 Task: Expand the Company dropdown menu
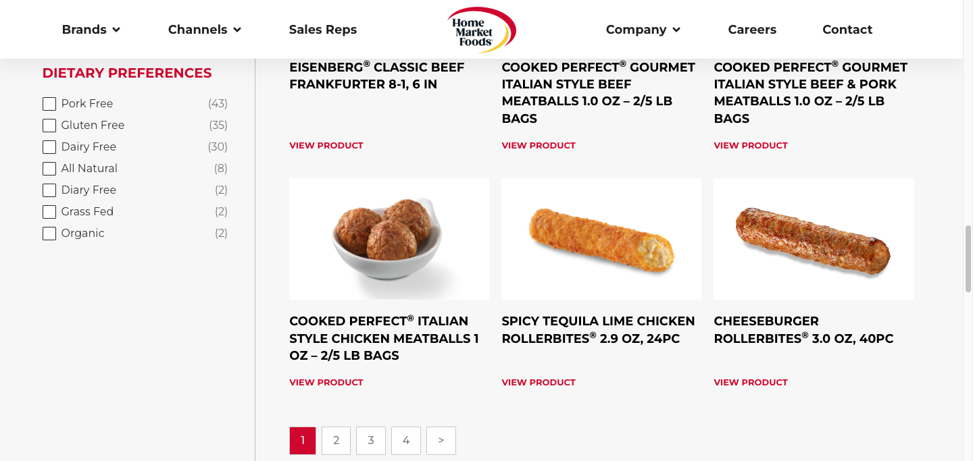643,30
